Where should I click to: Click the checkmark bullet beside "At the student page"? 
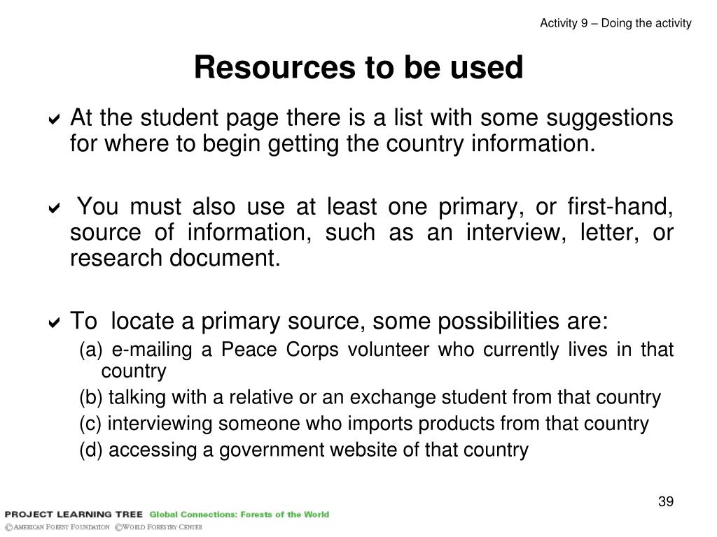[54, 120]
